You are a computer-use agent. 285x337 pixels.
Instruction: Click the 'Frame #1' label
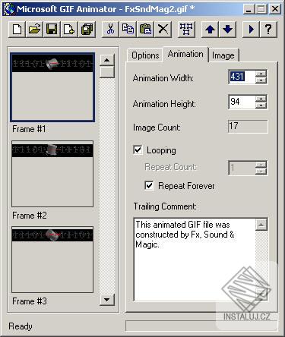(x=29, y=129)
